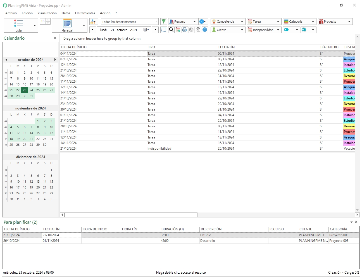The image size is (362, 277).
Task: Click the Proyecto filter icon
Action: click(321, 22)
